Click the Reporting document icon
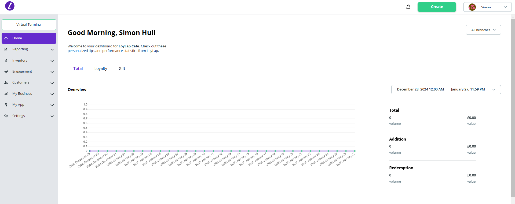The height and width of the screenshot is (204, 515). (x=6, y=50)
